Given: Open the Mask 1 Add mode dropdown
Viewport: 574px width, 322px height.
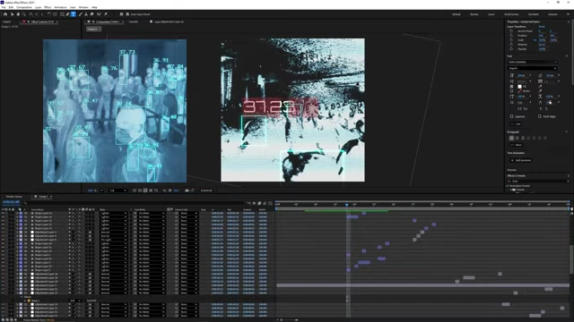Looking at the screenshot, I should coord(75,301).
